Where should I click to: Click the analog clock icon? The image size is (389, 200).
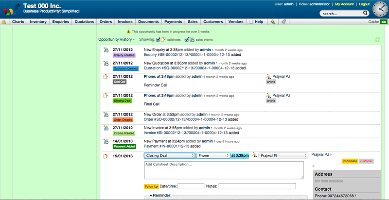pos(380,9)
